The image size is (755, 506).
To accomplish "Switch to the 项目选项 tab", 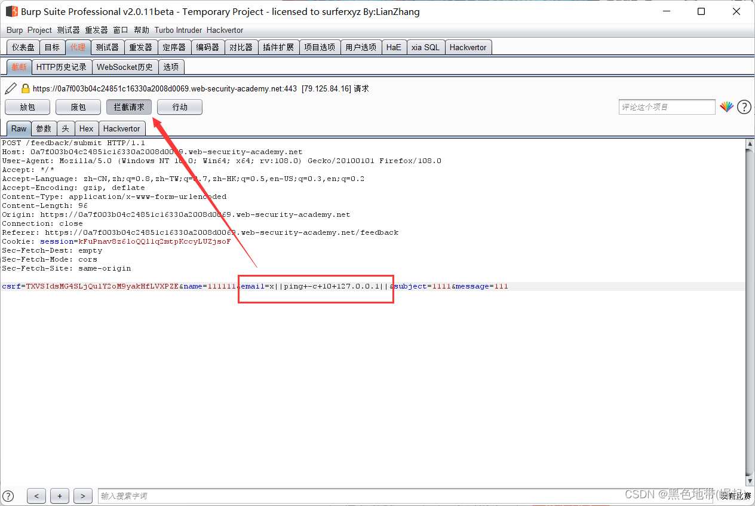I will [320, 47].
